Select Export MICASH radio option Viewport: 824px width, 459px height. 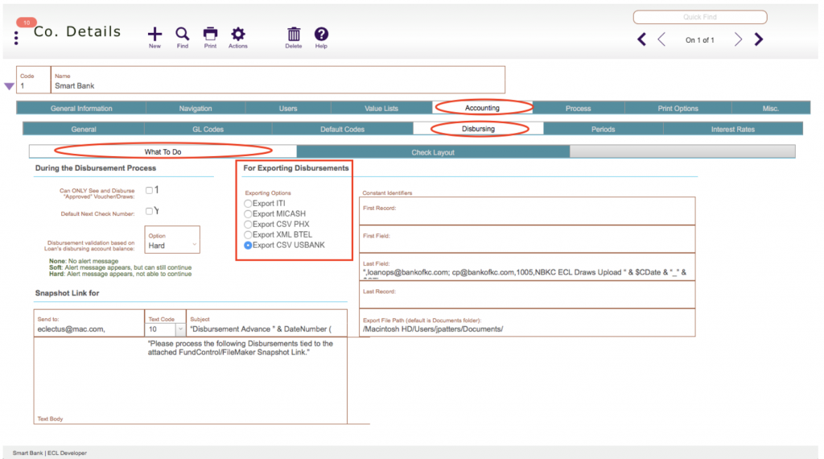pyautogui.click(x=248, y=214)
